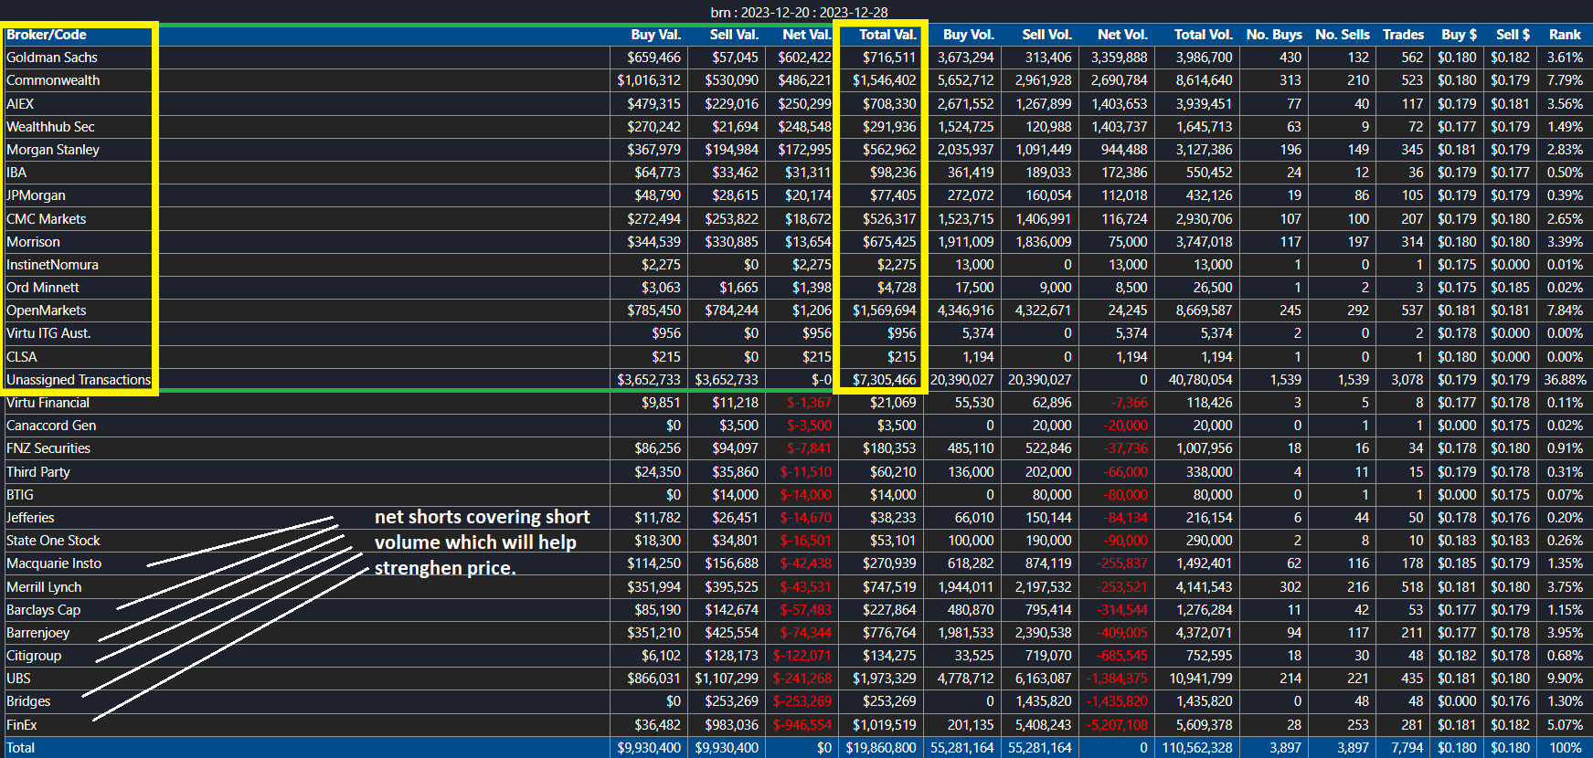Click the Trades column header
Image resolution: width=1593 pixels, height=758 pixels.
pos(1403,35)
